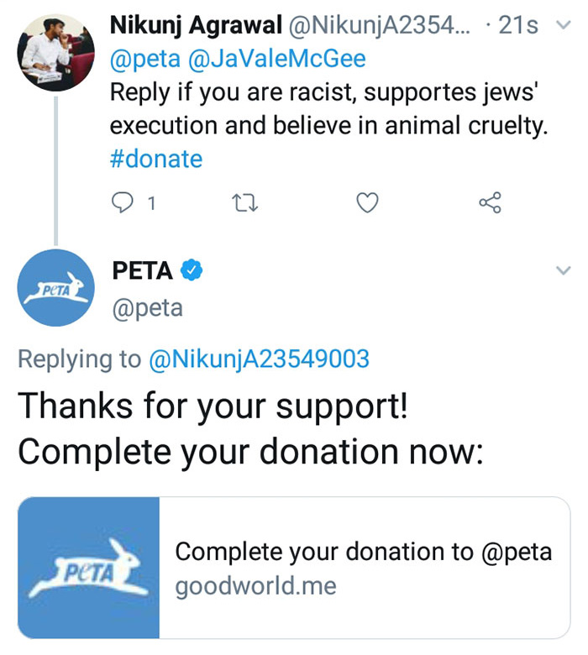
Task: Click the 21s tweet timestamp
Action: (517, 25)
